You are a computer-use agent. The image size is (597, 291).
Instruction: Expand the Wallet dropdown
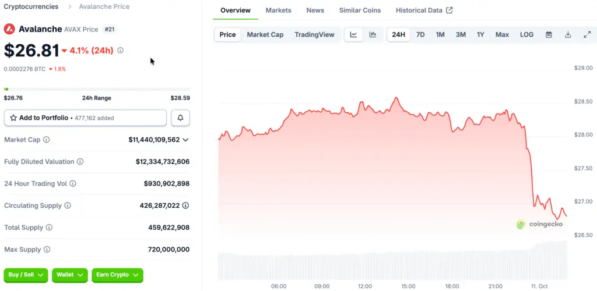tap(70, 275)
